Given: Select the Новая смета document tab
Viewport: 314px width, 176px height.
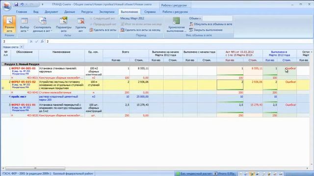Looking at the screenshot, I should pos(11,47).
